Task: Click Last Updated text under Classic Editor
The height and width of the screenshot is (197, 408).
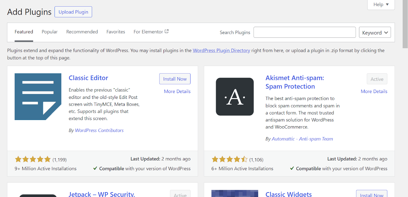Action: click(x=160, y=159)
